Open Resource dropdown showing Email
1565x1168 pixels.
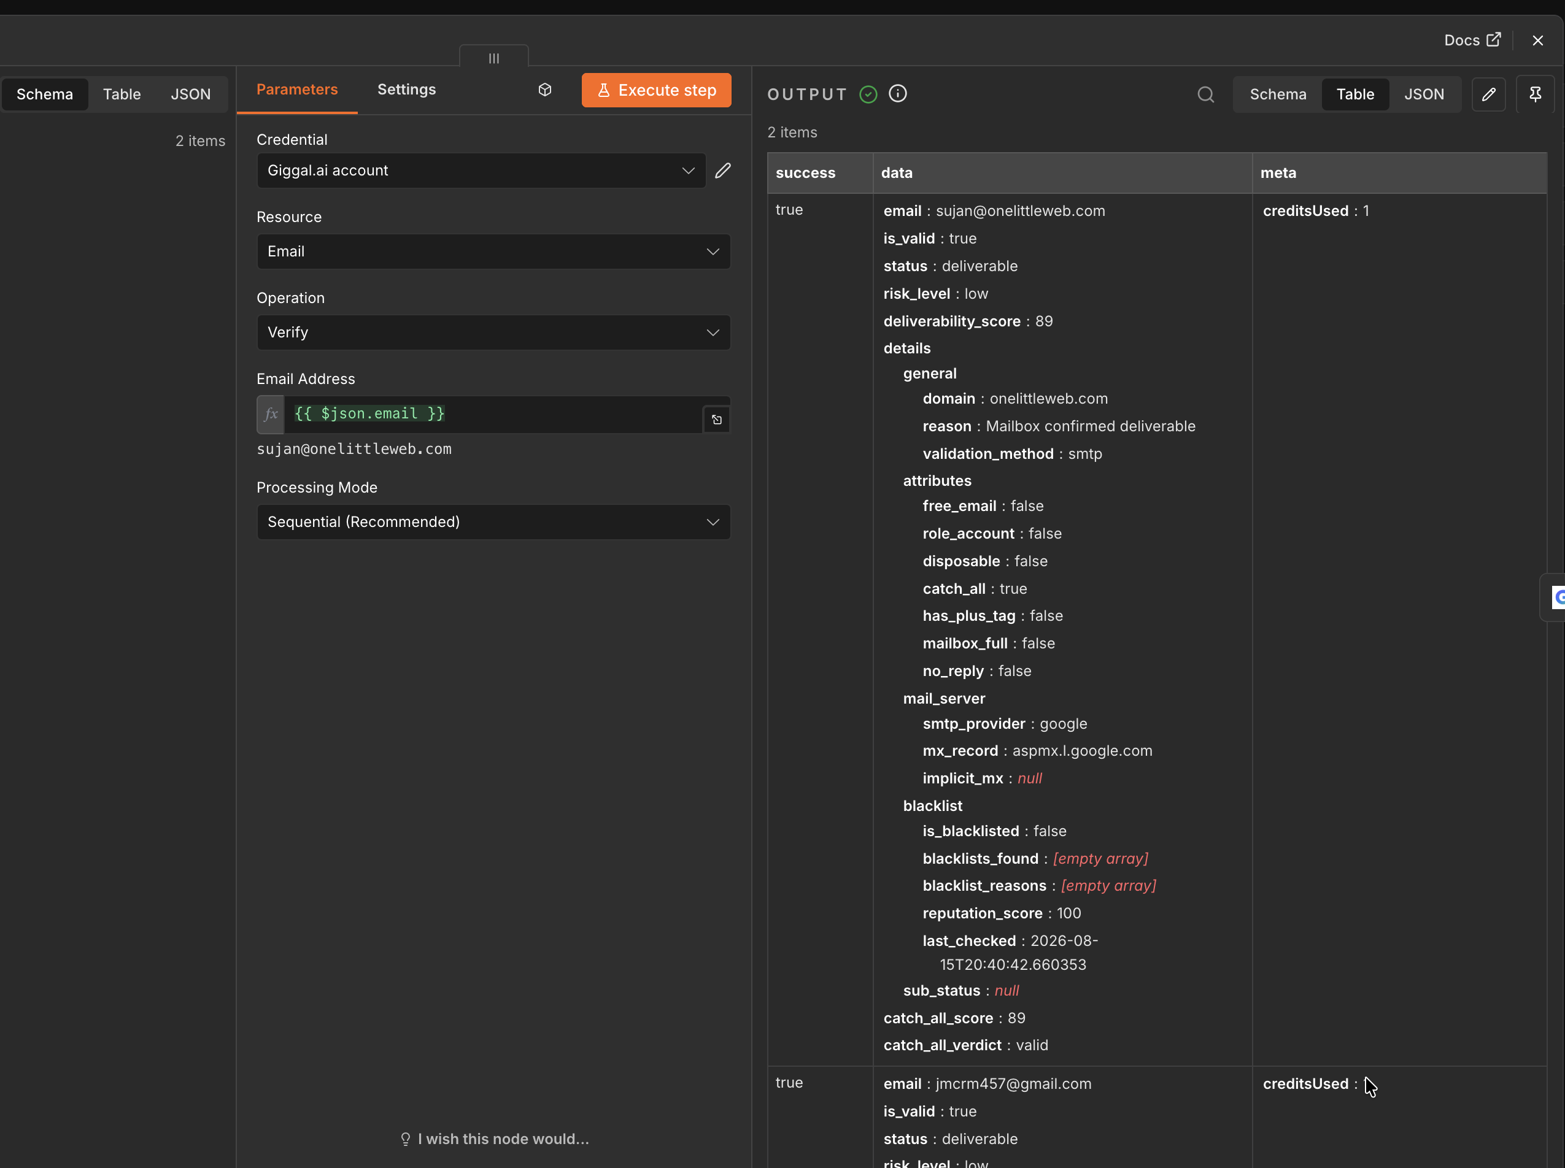pos(493,252)
